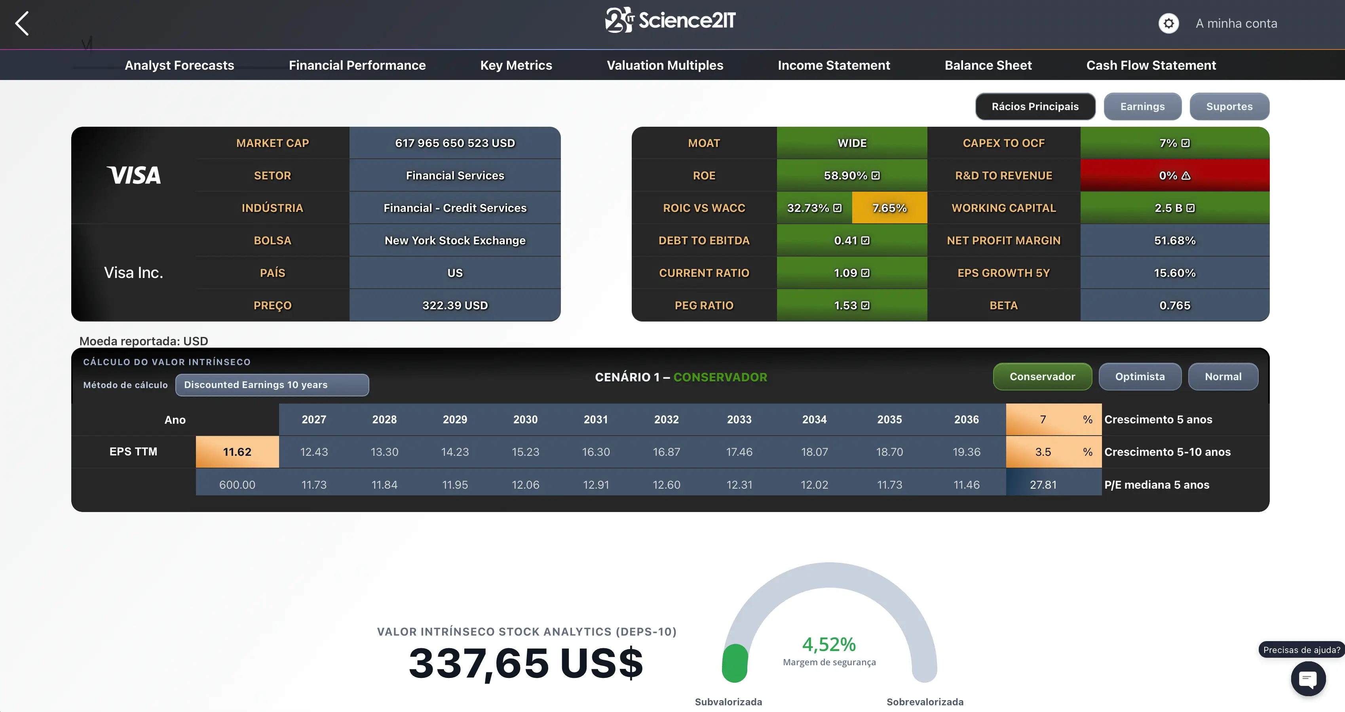Click the New York Stock Exchange value
1345x712 pixels.
pos(455,240)
